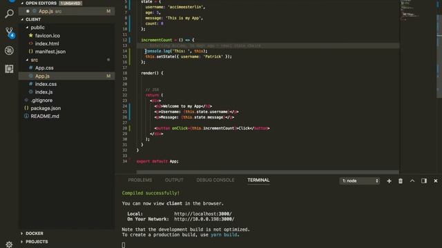The image size is (442, 248).
Task: Open the Extensions view icon
Action: click(9, 69)
